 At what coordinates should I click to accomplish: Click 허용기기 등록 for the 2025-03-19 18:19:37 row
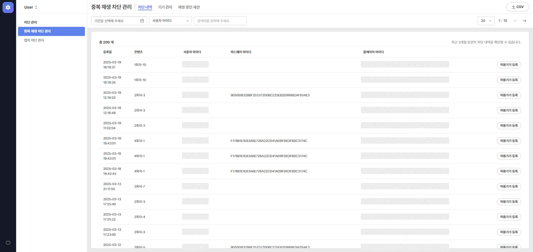coord(509,65)
